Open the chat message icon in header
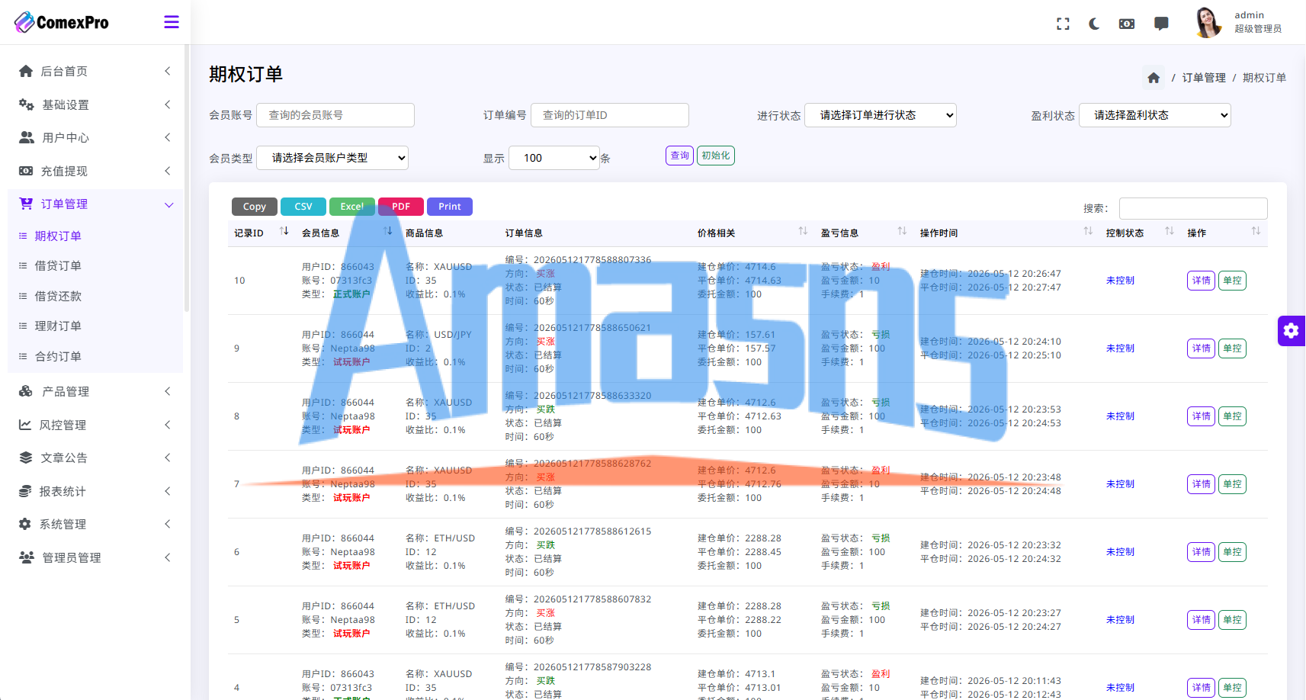This screenshot has width=1306, height=700. click(1161, 24)
